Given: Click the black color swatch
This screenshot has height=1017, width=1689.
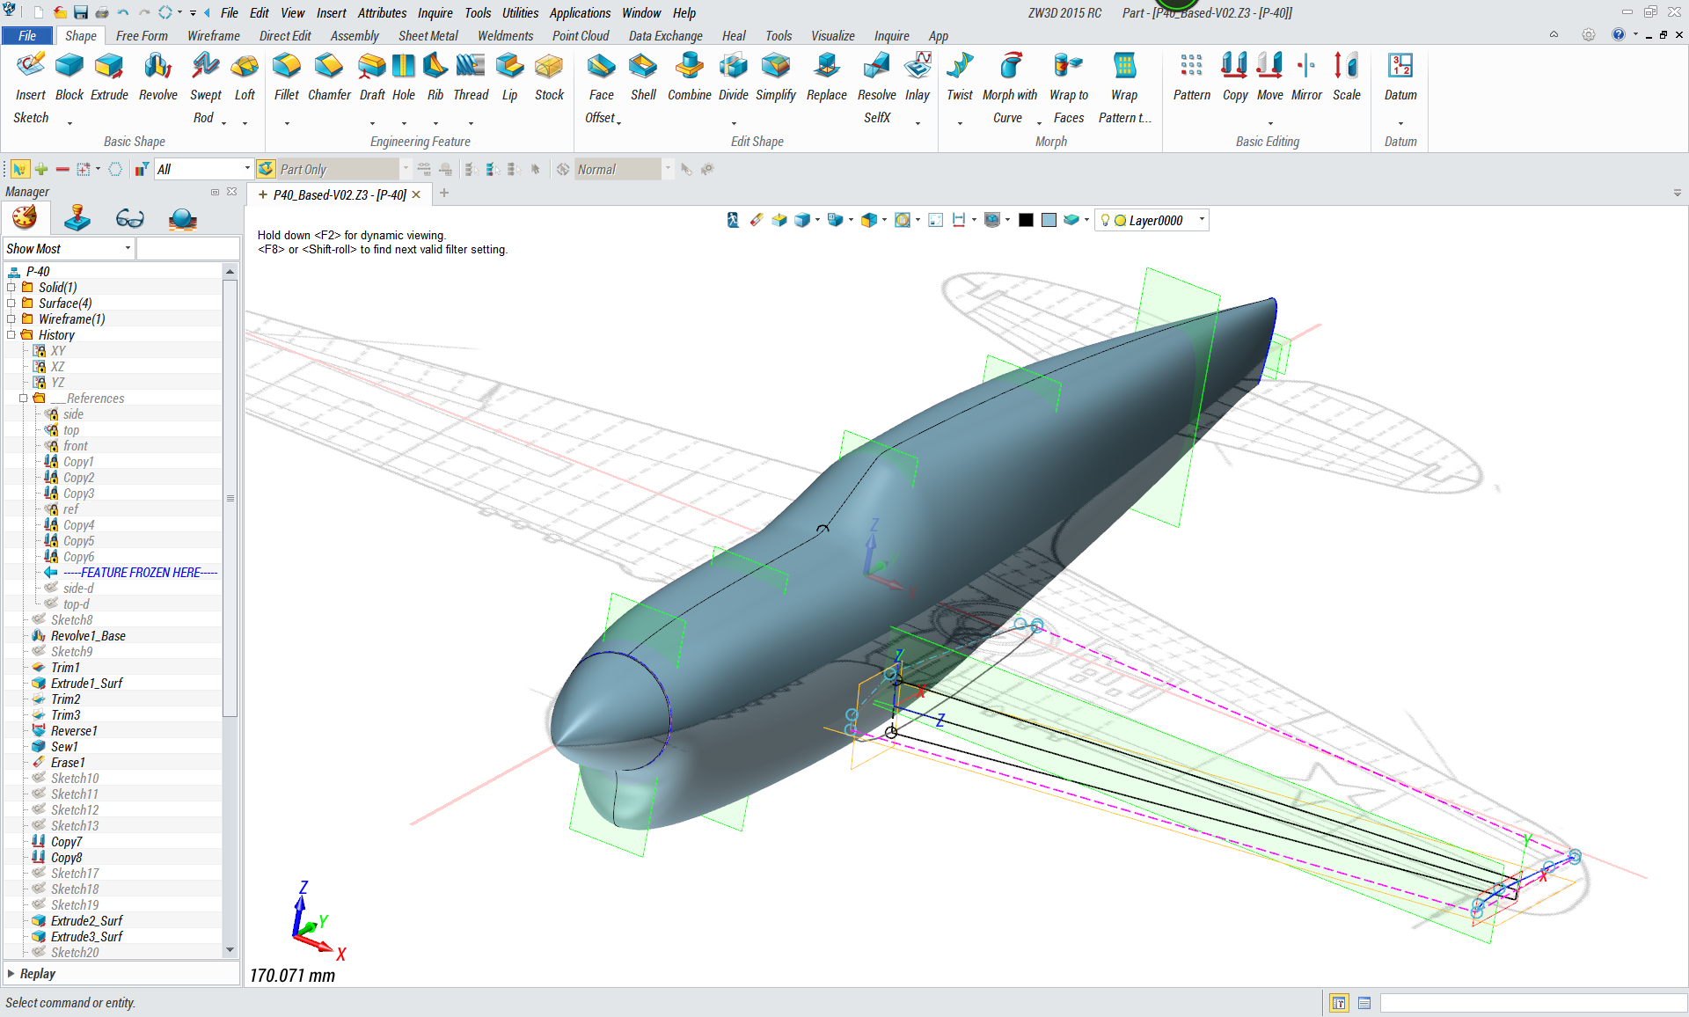Looking at the screenshot, I should pos(1026,220).
